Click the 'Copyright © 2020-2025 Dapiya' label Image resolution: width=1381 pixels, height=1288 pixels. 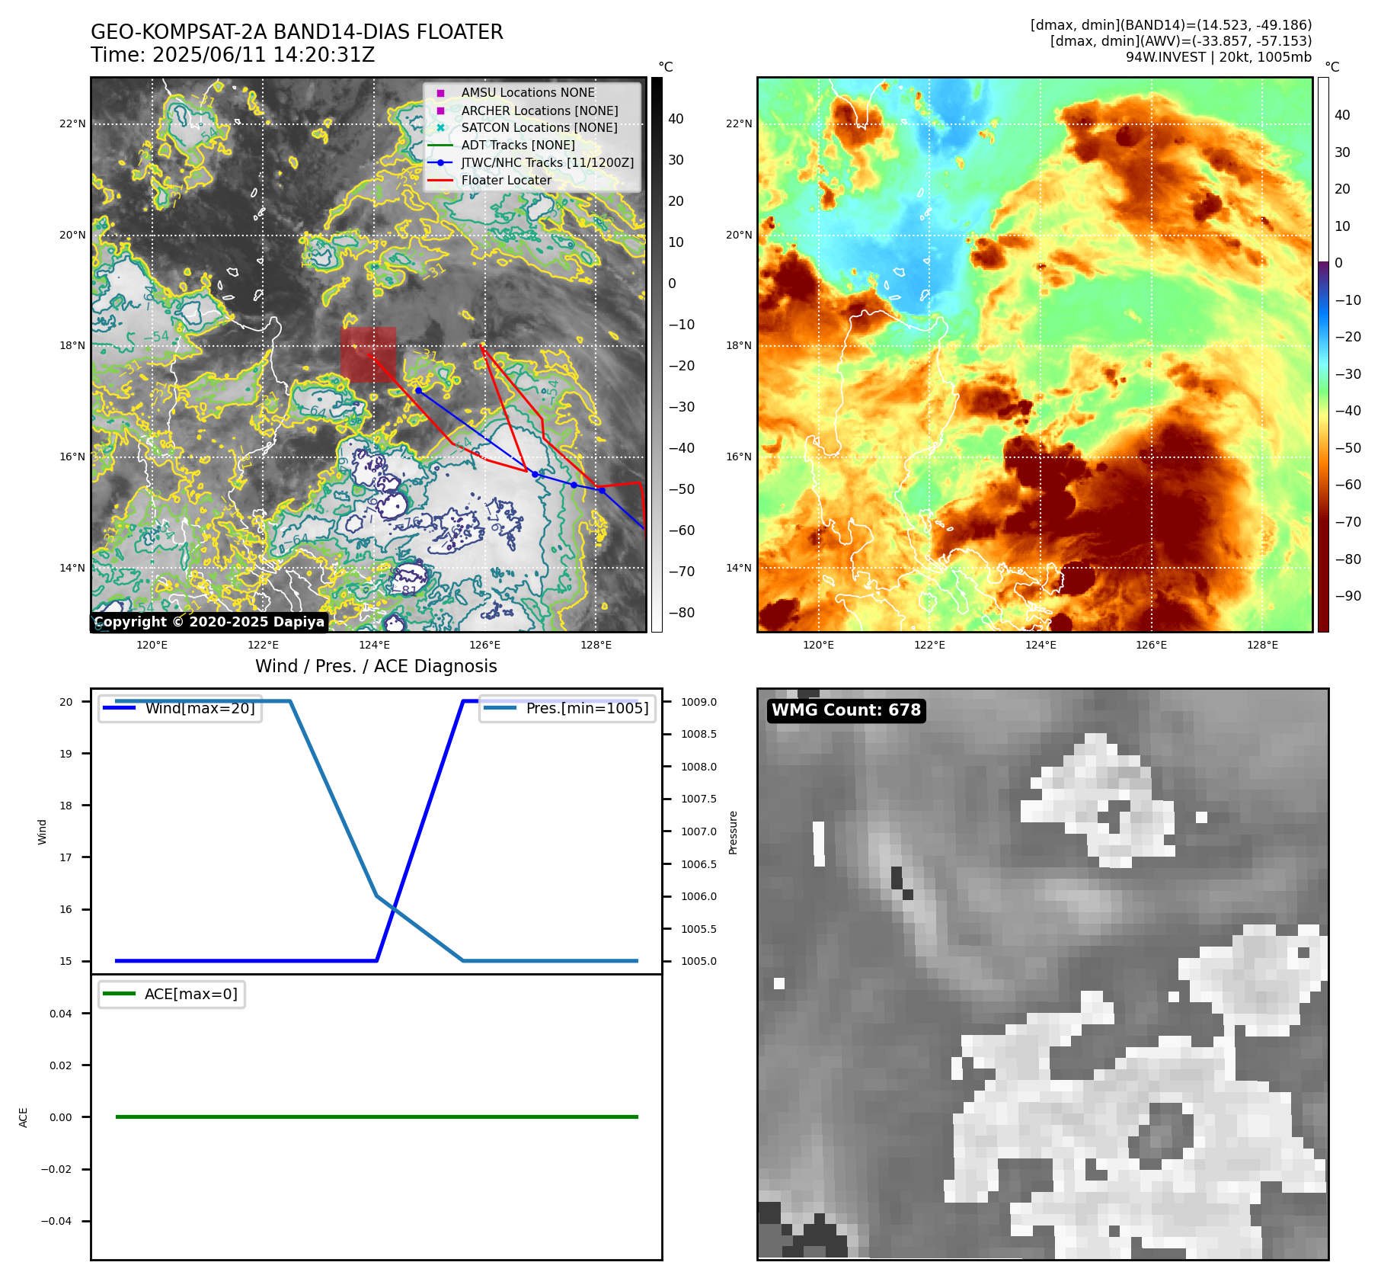coord(209,622)
